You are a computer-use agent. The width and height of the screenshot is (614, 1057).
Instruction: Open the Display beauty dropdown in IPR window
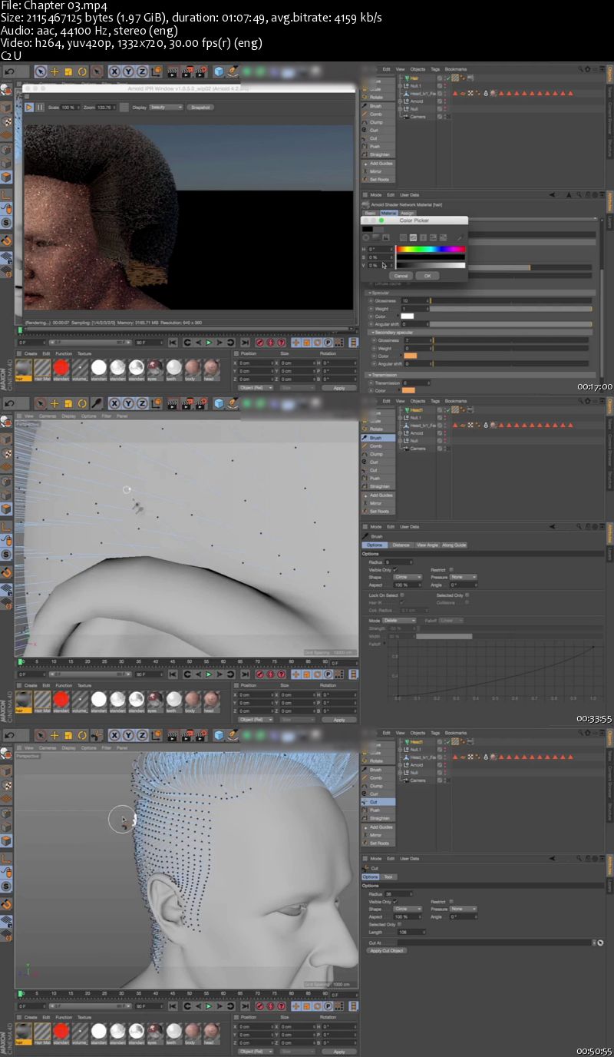[167, 107]
